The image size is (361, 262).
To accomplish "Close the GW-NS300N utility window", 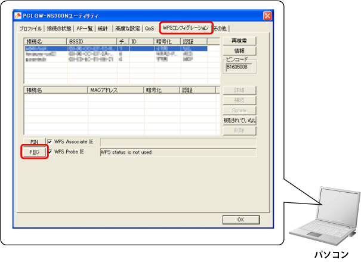I will pos(268,15).
